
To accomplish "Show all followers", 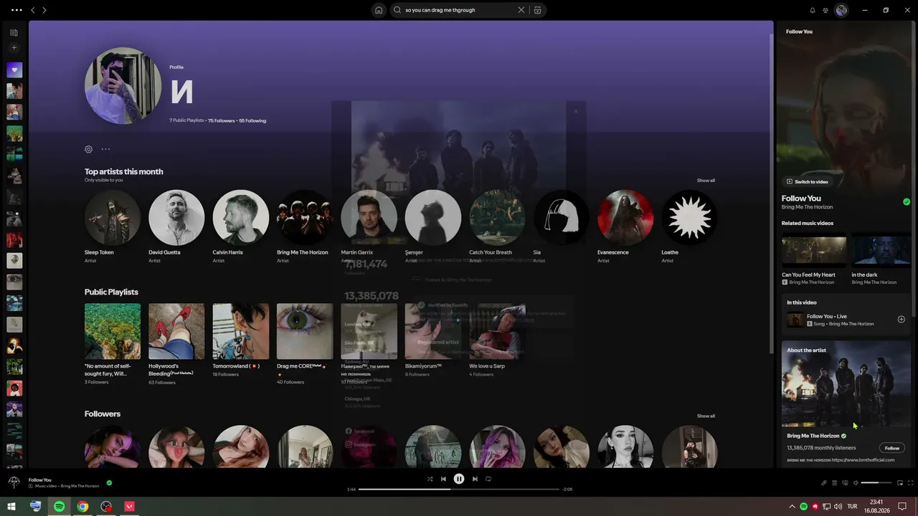I will [x=706, y=416].
